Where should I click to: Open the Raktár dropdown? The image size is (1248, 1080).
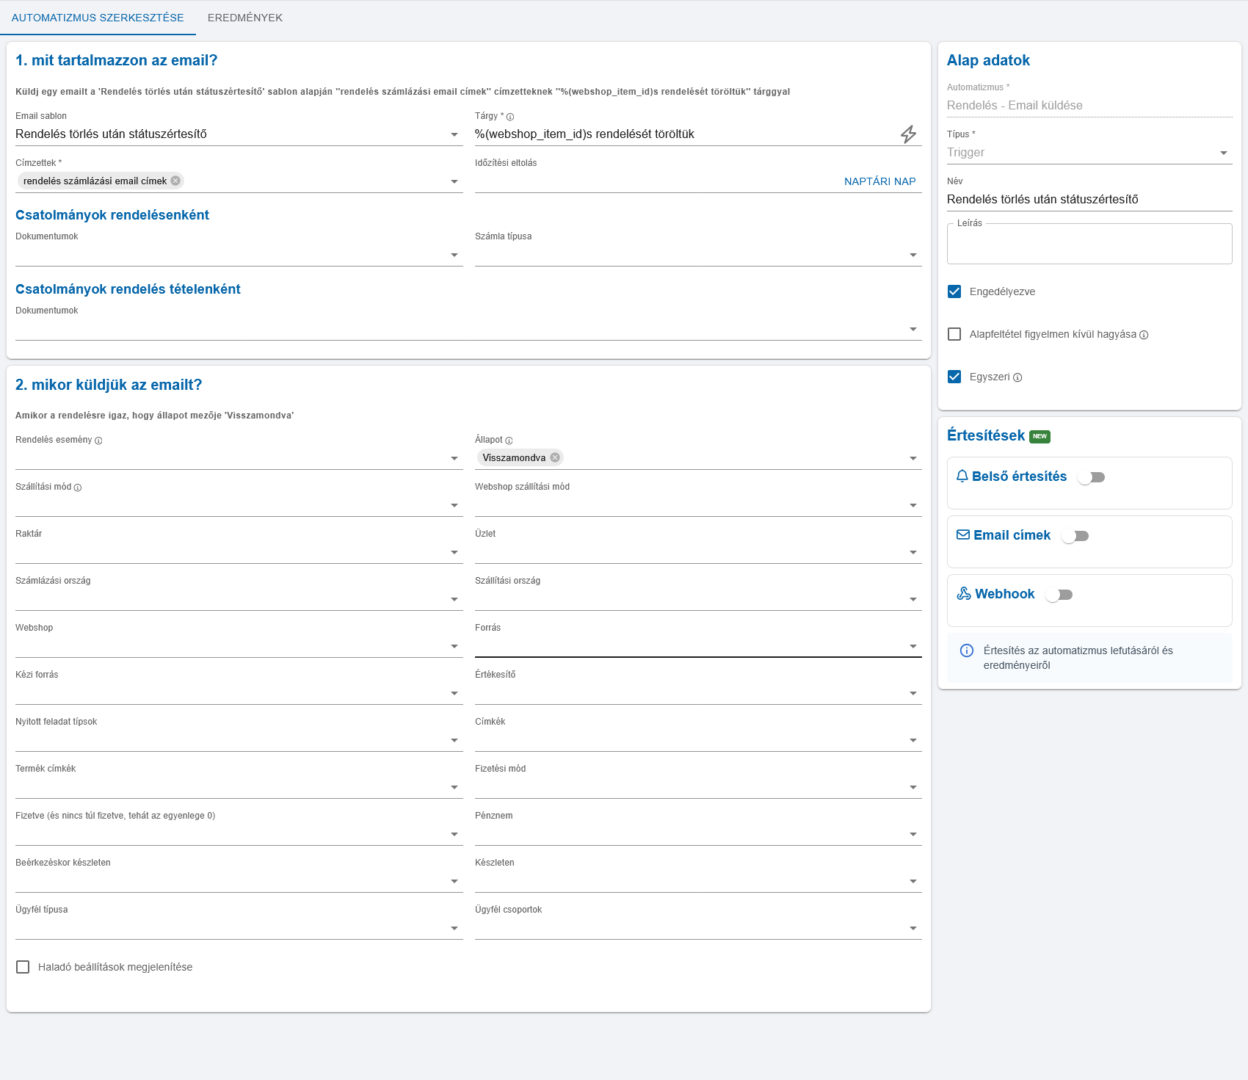point(239,552)
